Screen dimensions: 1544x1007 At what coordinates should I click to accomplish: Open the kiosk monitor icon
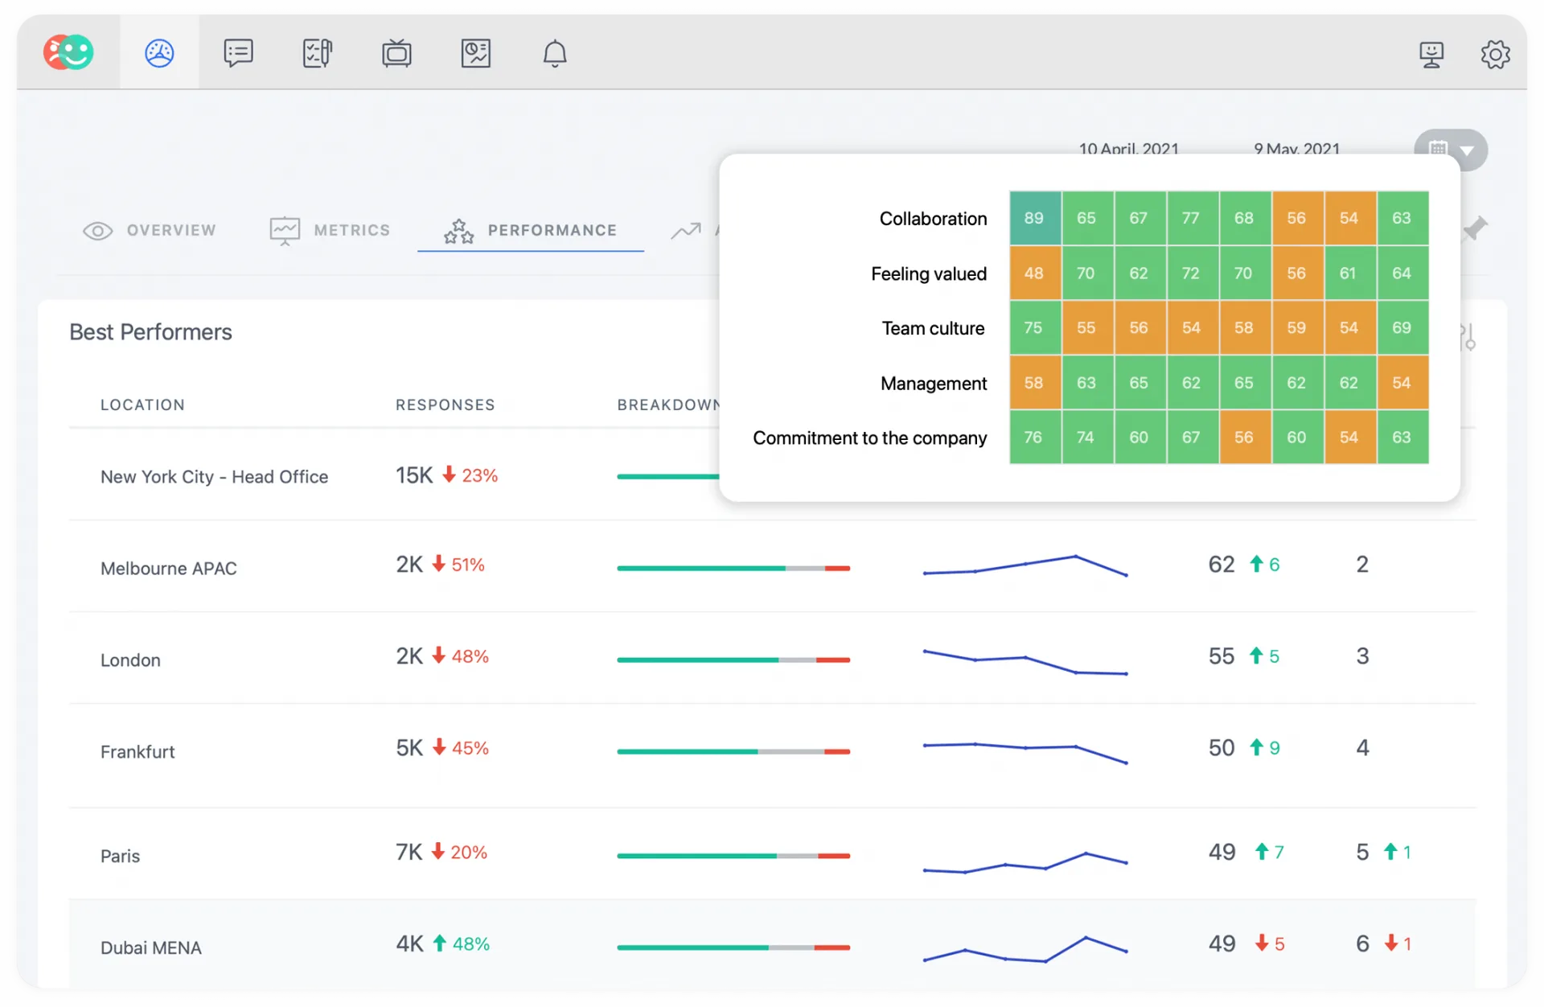(1431, 55)
